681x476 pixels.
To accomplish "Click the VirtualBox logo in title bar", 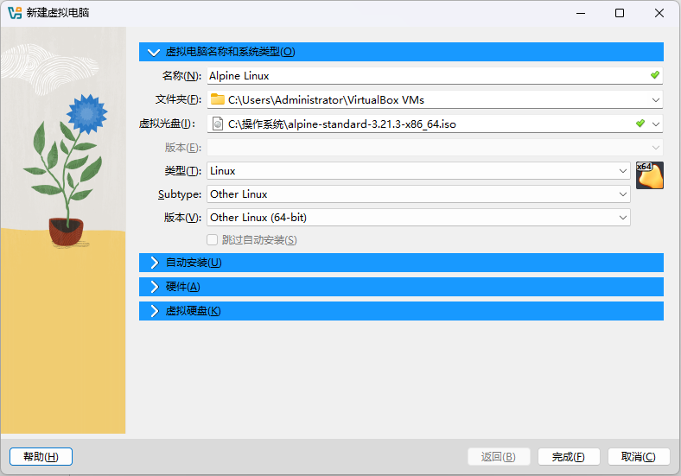I will coord(15,13).
